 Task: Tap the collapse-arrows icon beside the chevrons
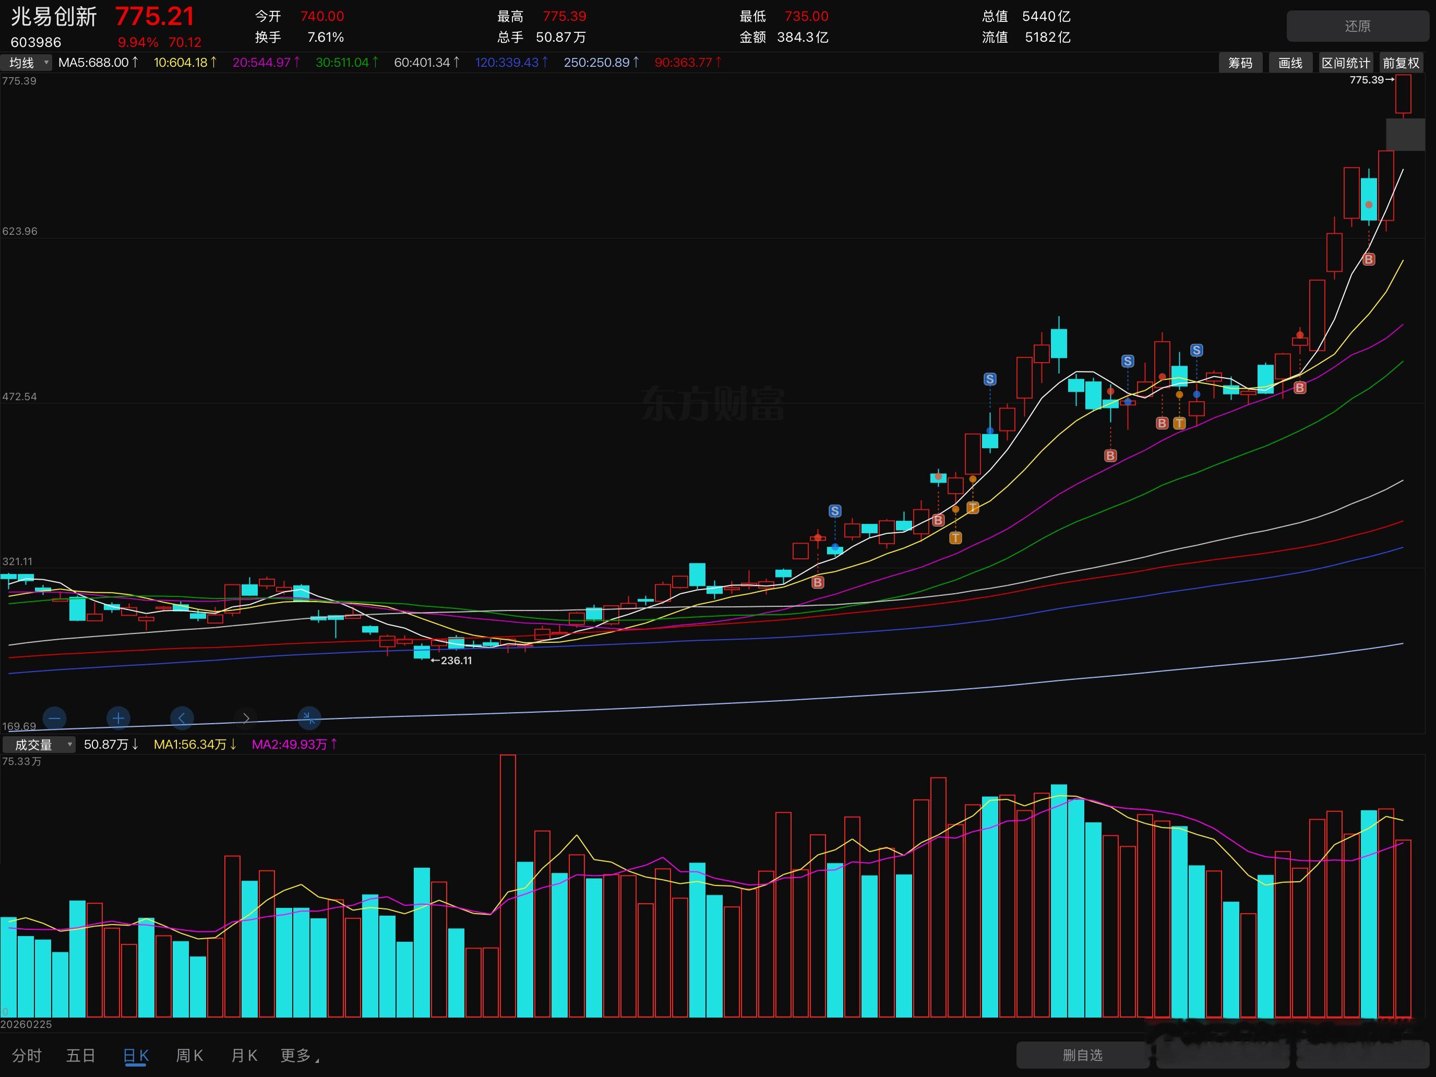tap(309, 718)
